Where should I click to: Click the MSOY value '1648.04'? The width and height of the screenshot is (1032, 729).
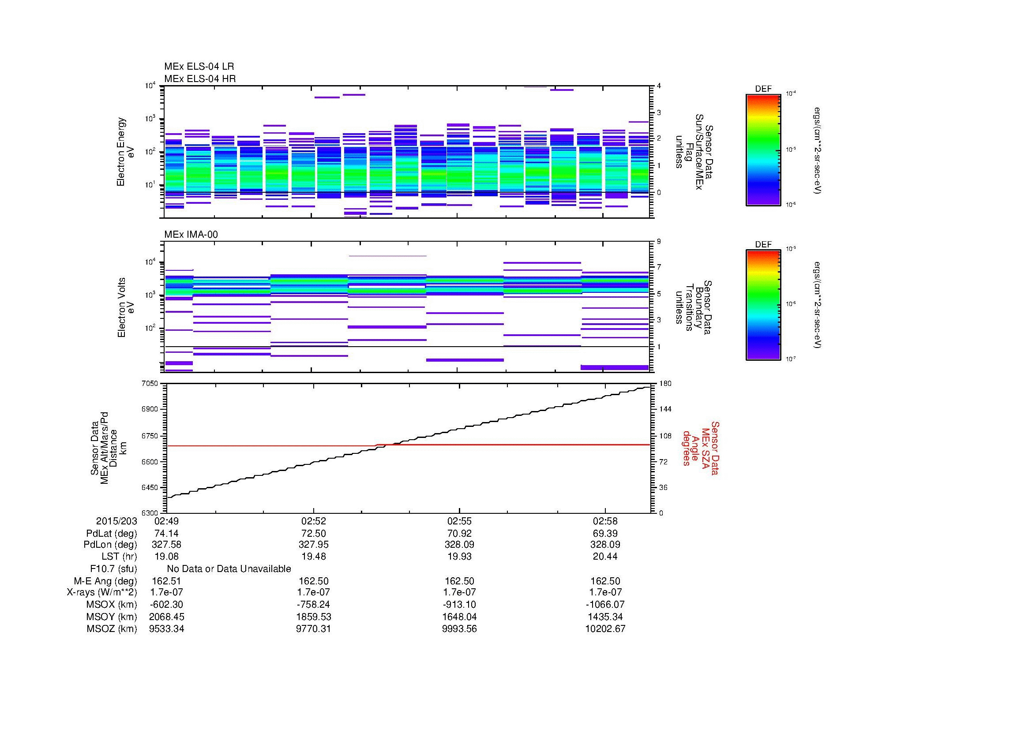459,617
